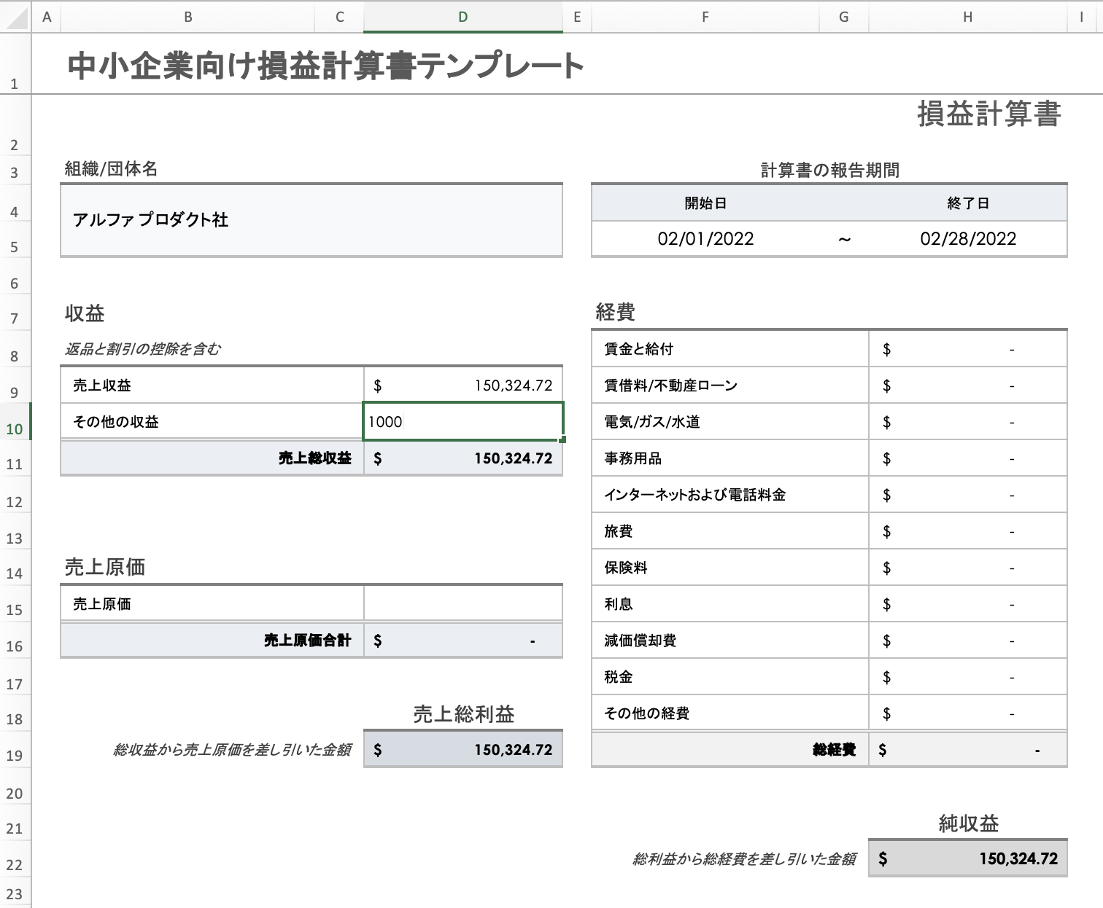Select the 賃金と給付 expense amount cell
Image resolution: width=1103 pixels, height=908 pixels.
point(968,348)
